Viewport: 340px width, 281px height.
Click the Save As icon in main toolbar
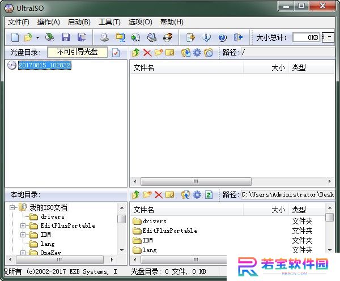click(82, 37)
